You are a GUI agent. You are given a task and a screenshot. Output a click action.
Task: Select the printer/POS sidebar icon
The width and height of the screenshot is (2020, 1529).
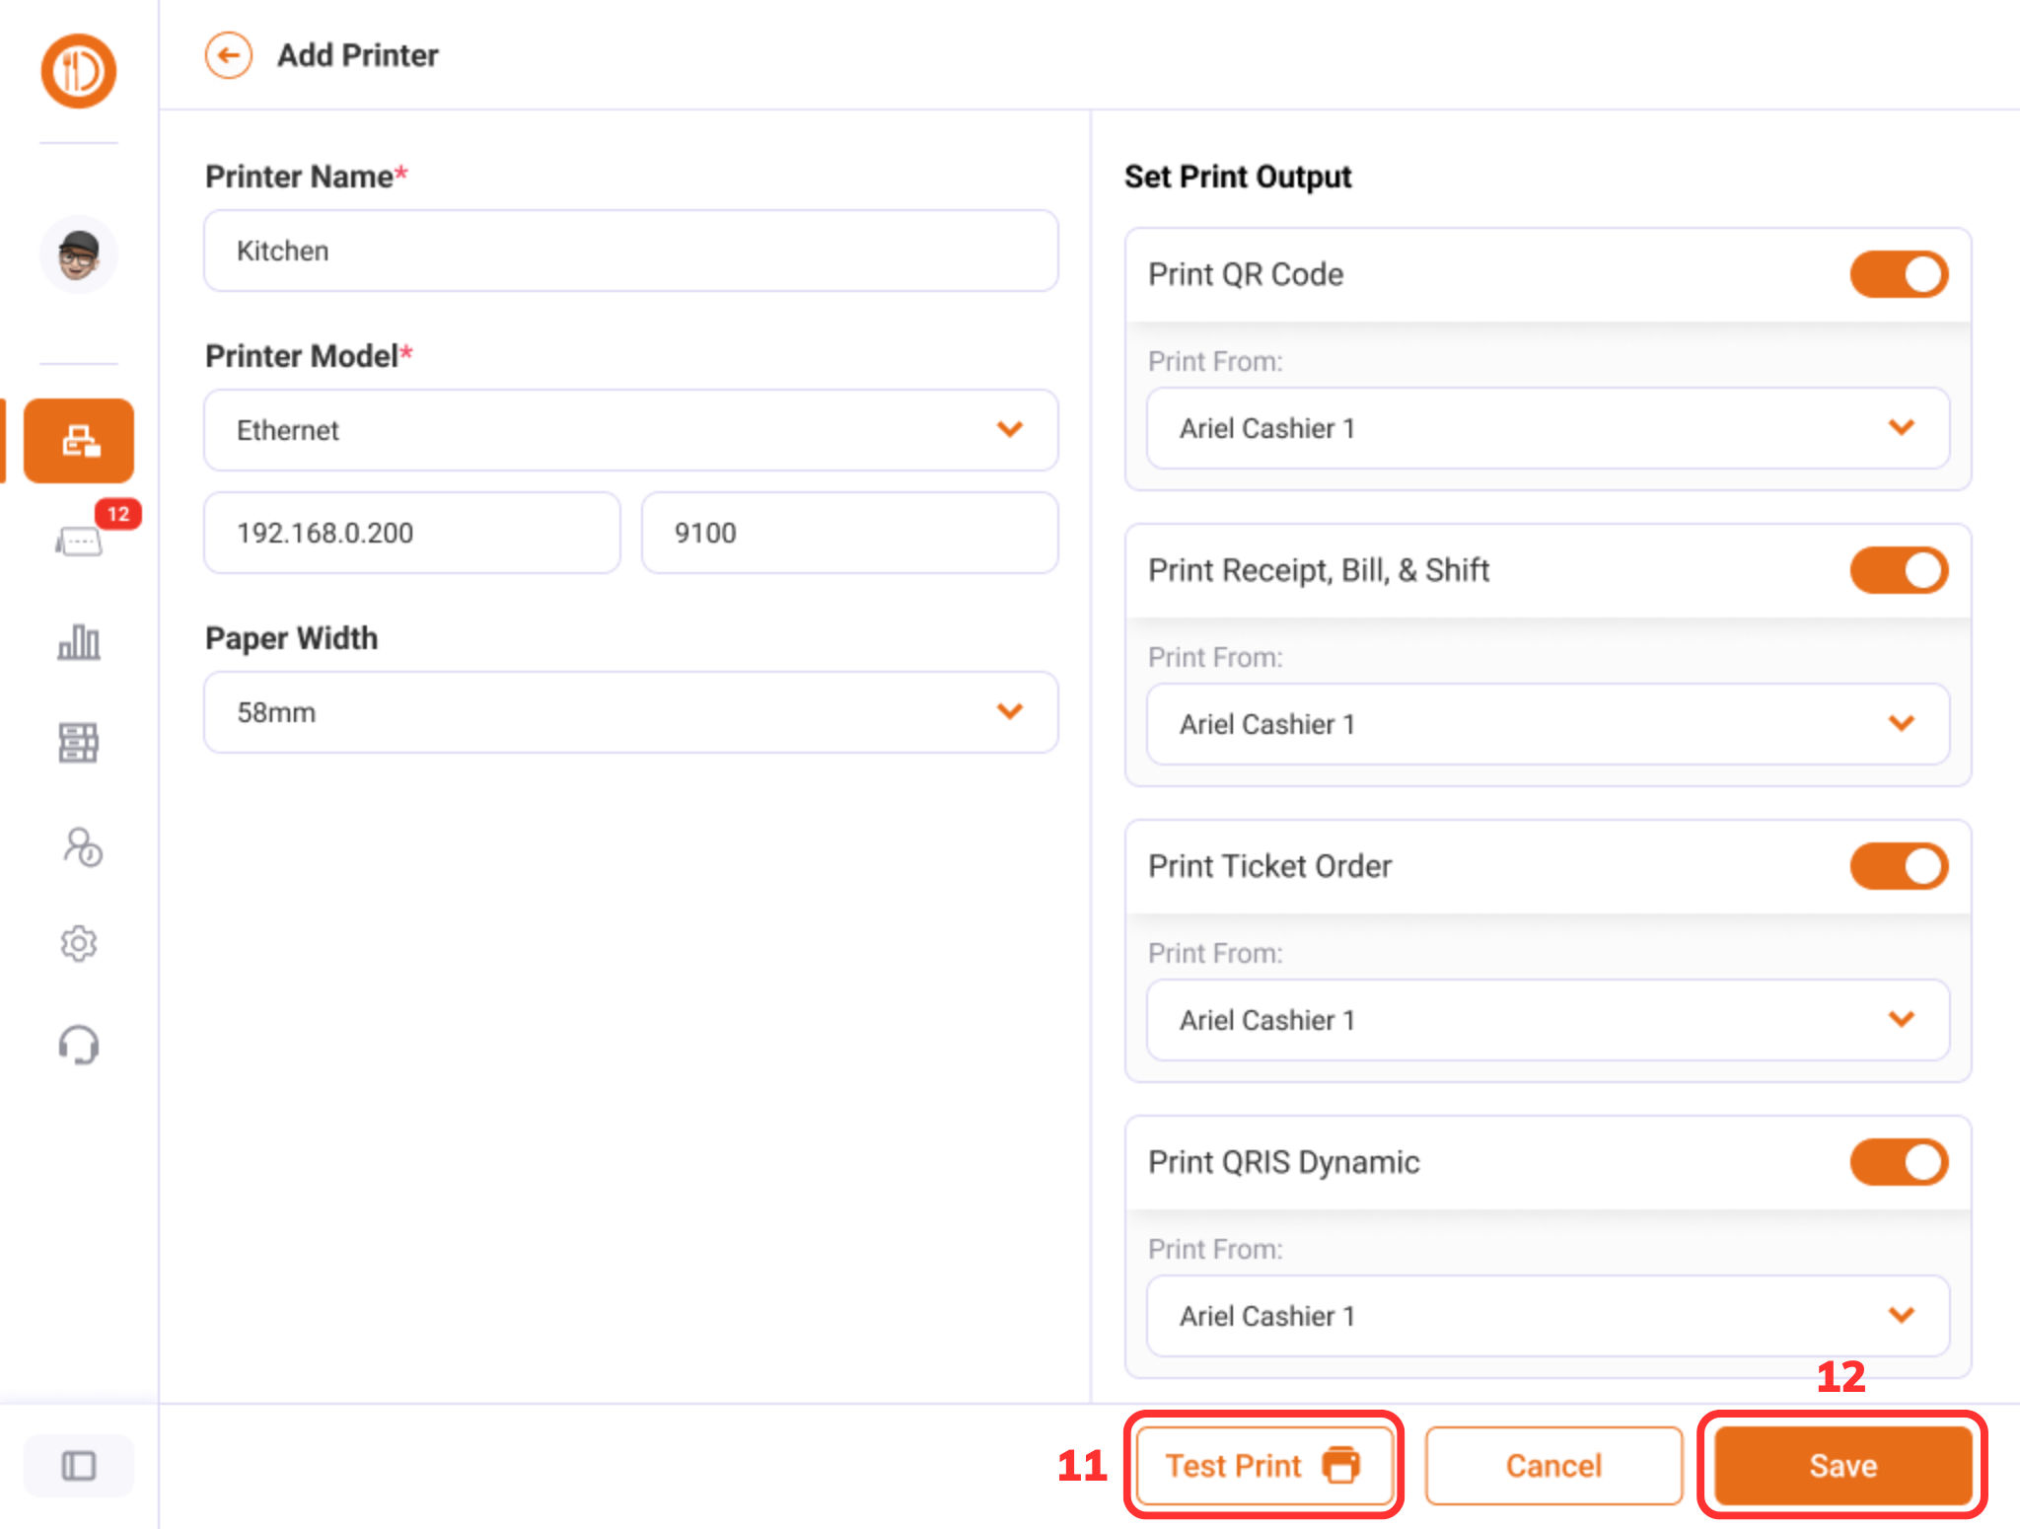[79, 441]
